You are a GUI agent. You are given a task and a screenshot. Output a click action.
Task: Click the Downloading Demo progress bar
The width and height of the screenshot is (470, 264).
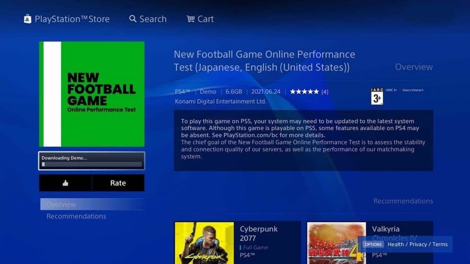click(92, 161)
